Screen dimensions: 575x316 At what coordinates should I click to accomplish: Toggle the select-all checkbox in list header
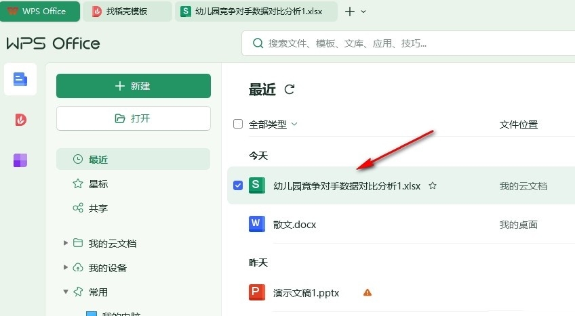(x=238, y=124)
